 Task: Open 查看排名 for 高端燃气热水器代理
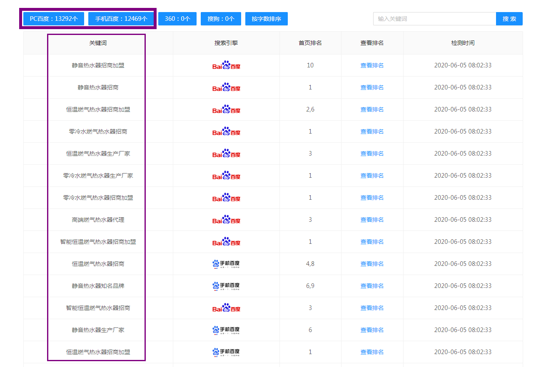pos(372,220)
